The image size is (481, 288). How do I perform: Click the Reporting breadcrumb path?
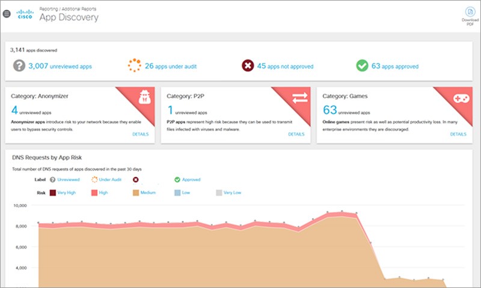pyautogui.click(x=67, y=9)
